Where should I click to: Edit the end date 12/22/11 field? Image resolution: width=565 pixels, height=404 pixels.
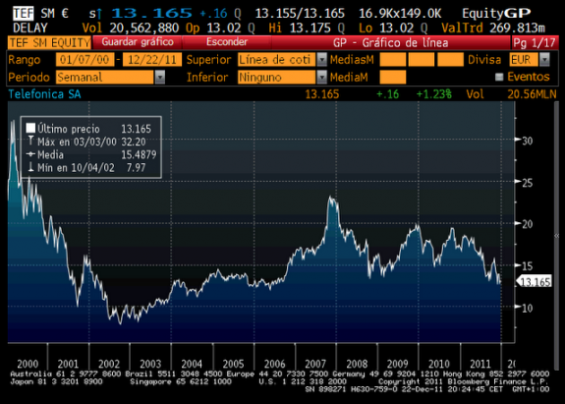point(152,59)
